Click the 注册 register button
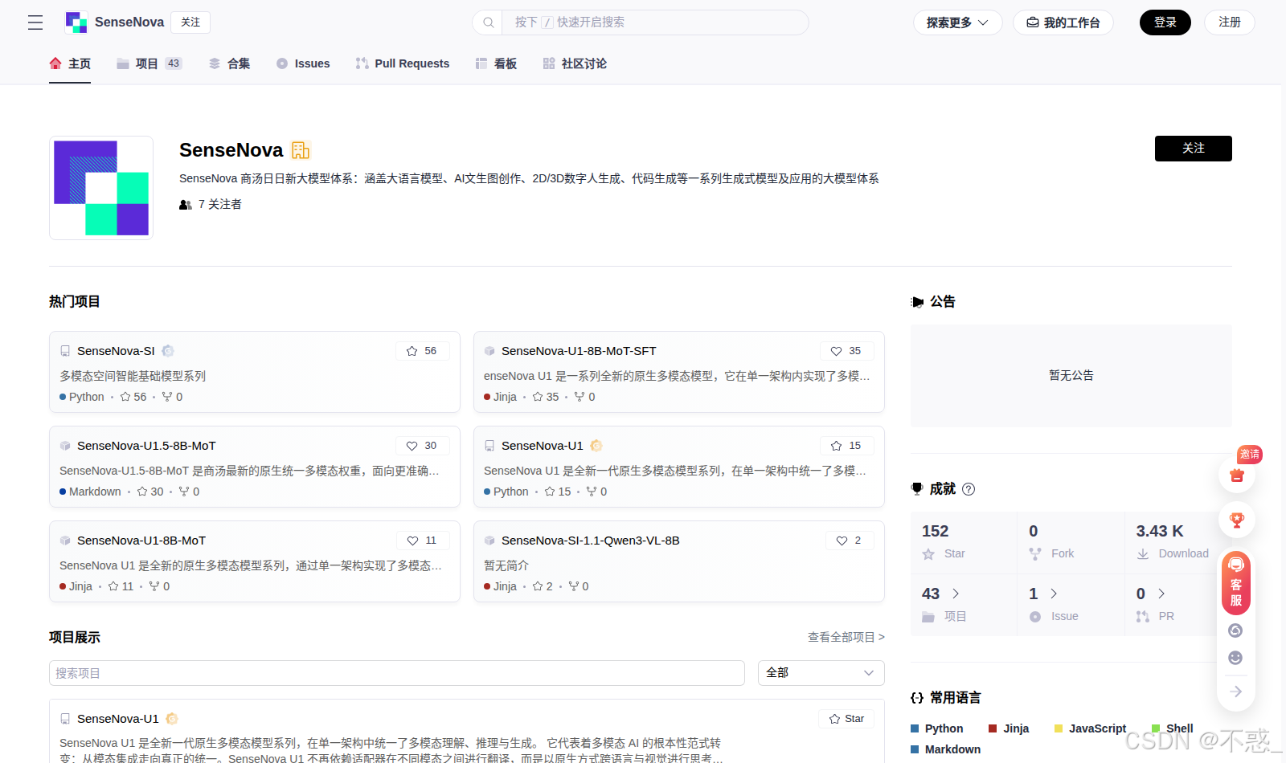The width and height of the screenshot is (1286, 763). click(1229, 22)
